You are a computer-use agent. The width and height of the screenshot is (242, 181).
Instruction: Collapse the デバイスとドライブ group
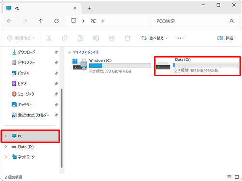coord(70,53)
